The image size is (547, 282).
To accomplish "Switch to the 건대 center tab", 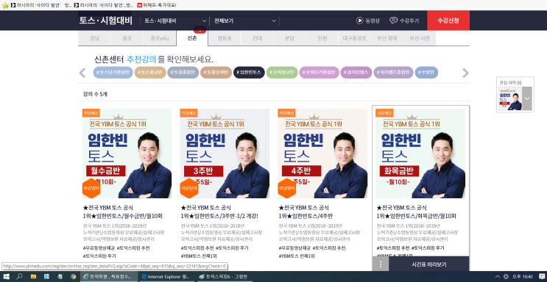I will (x=257, y=38).
